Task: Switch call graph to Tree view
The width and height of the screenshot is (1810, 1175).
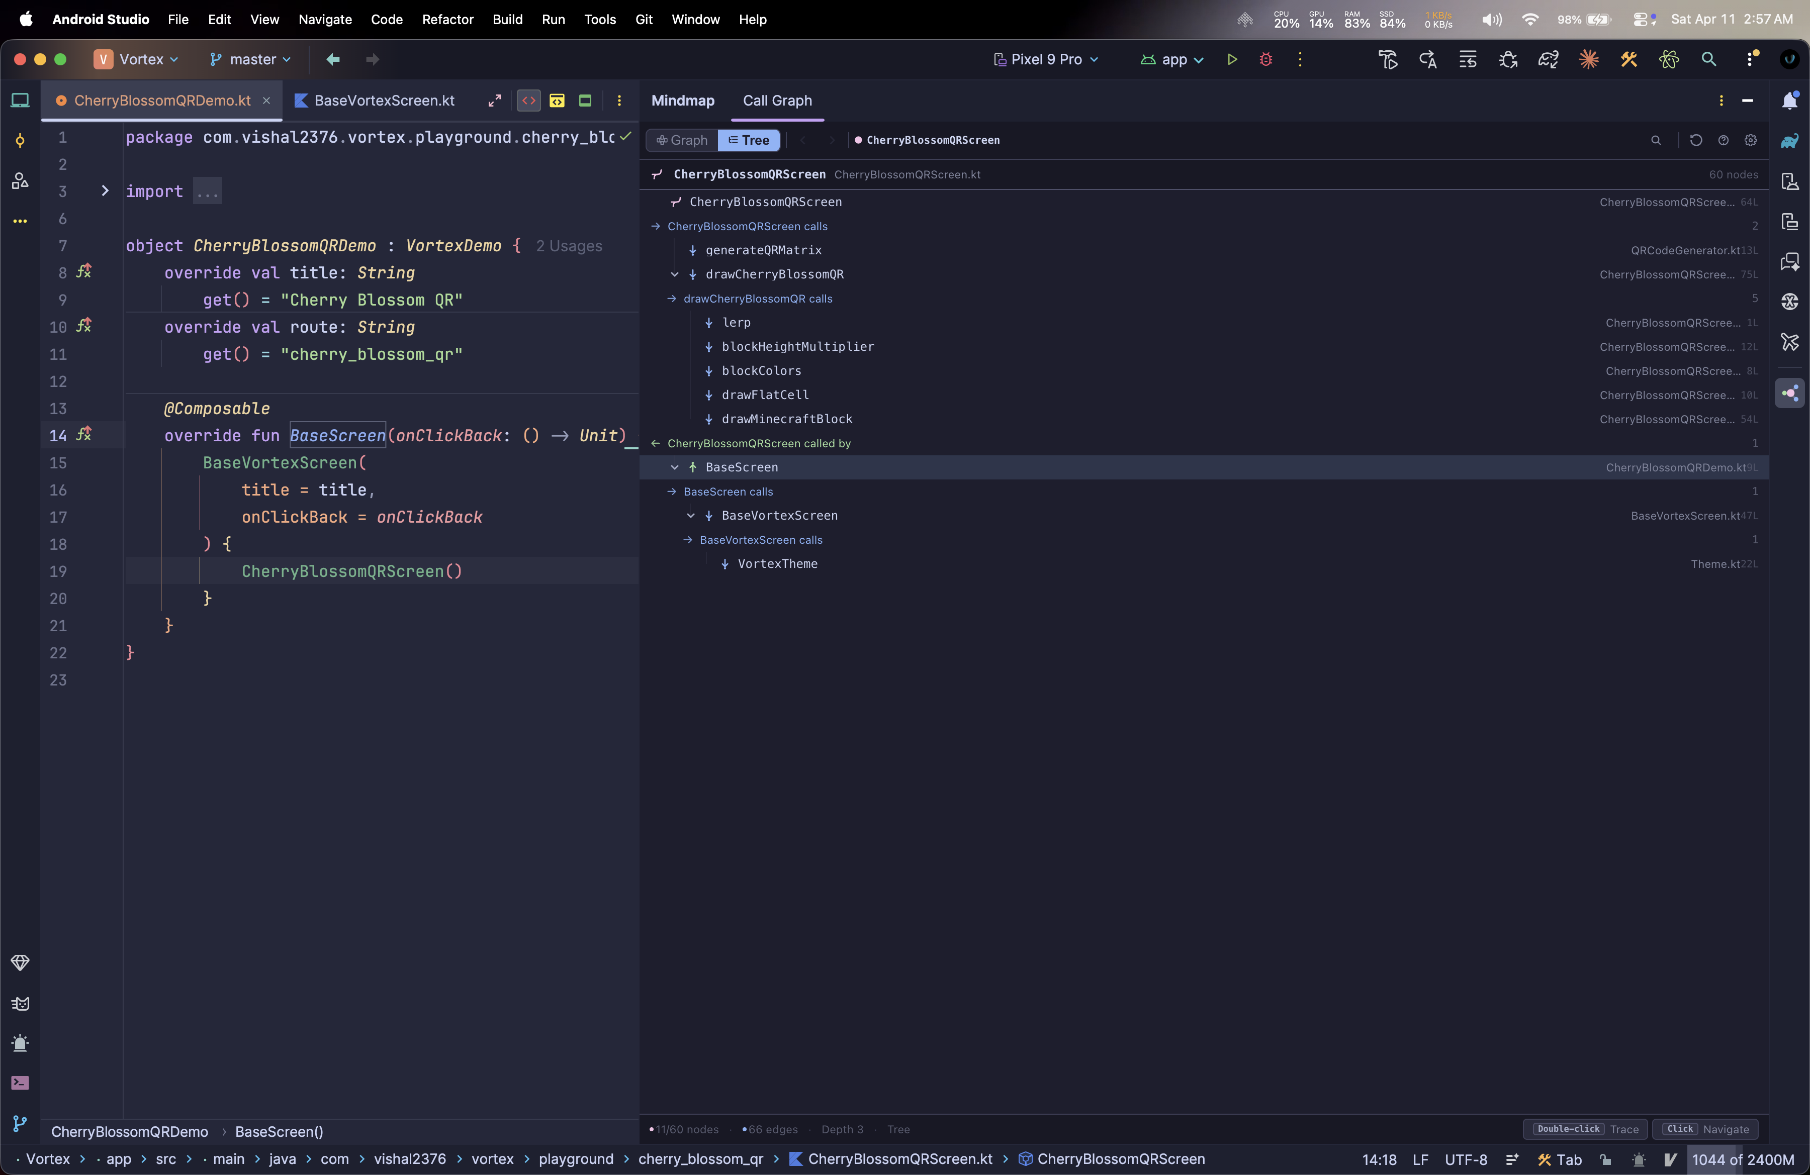Action: (x=748, y=140)
